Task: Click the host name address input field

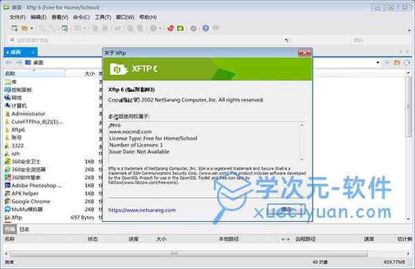Action: (x=148, y=40)
